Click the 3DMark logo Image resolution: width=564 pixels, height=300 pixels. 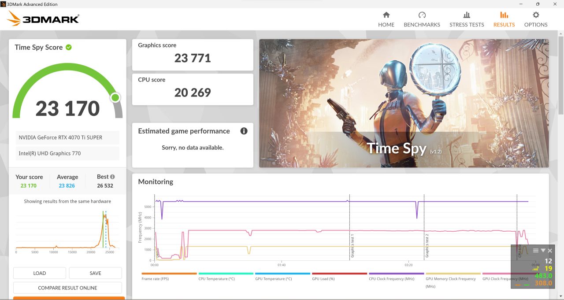coord(43,19)
